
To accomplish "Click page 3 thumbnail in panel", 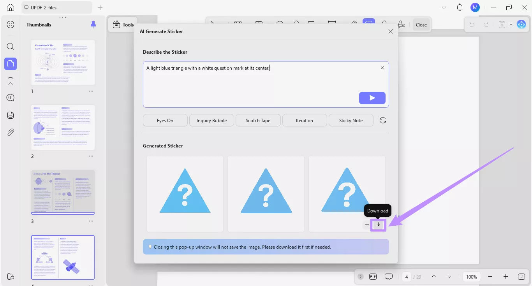I will point(63,192).
